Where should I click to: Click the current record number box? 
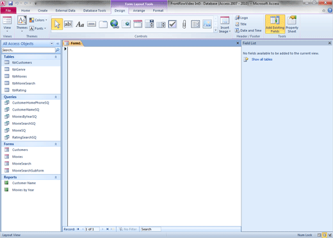(92, 229)
